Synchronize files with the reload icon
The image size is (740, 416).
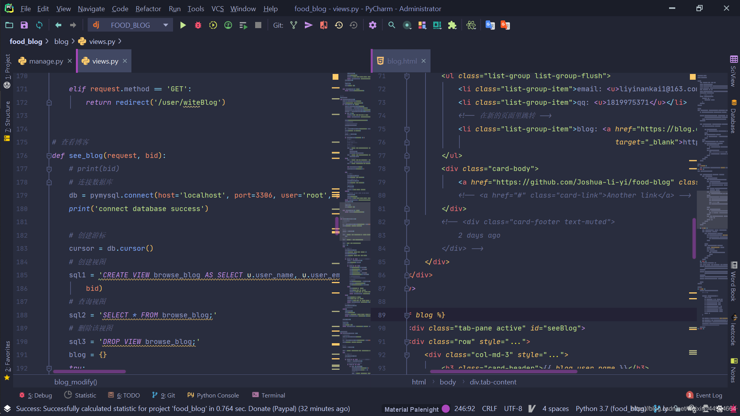click(39, 25)
